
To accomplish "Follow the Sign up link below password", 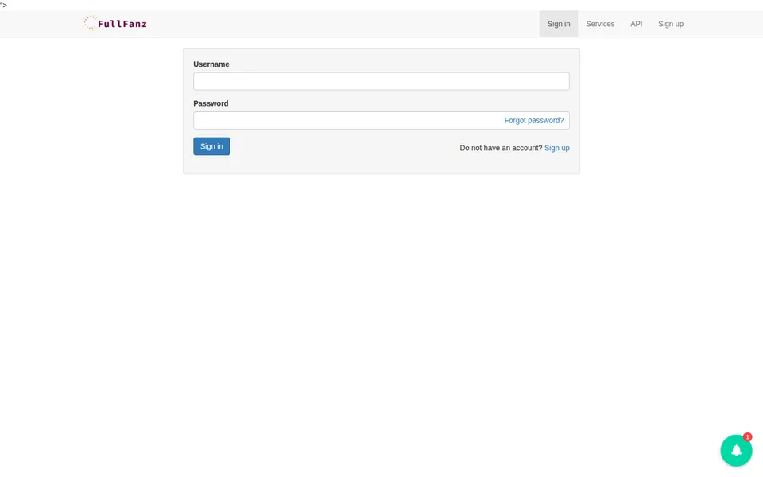I will [556, 148].
